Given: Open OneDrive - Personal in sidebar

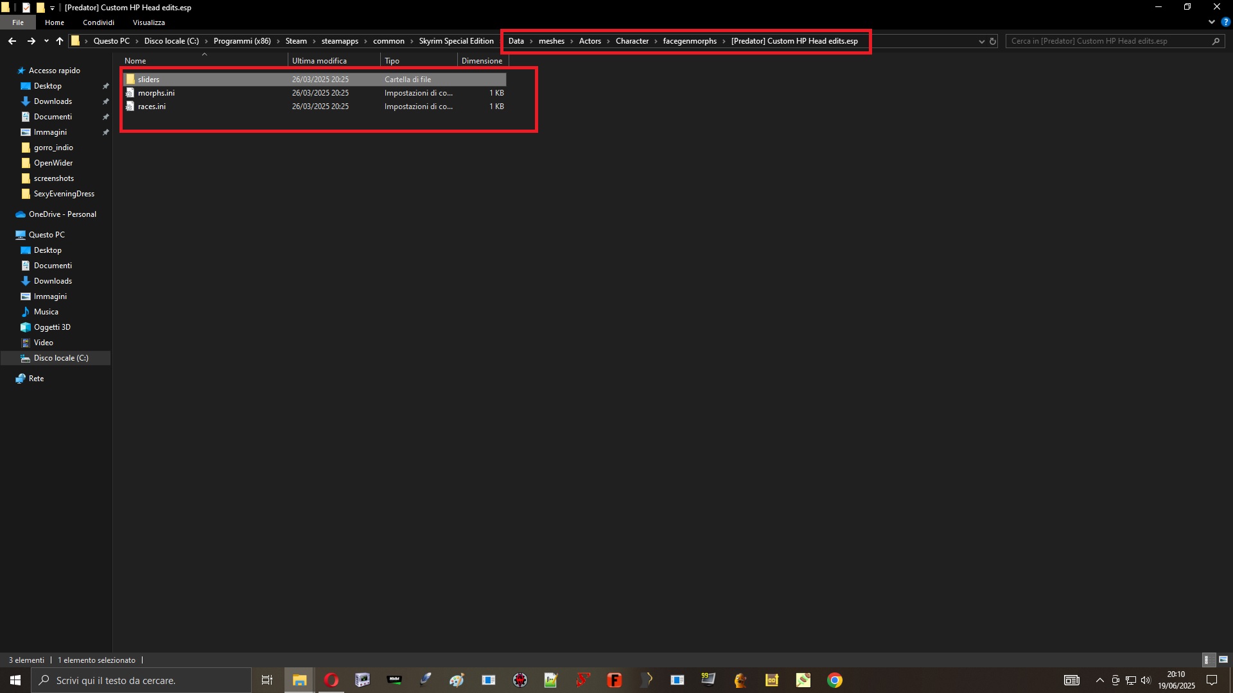Looking at the screenshot, I should coord(62,214).
